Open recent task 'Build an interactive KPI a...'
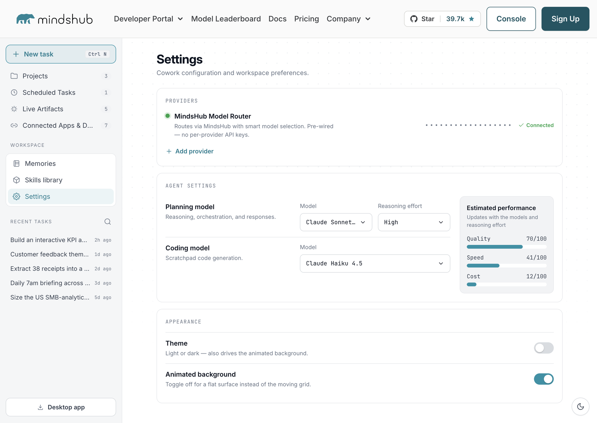This screenshot has height=423, width=597. [x=61, y=240]
